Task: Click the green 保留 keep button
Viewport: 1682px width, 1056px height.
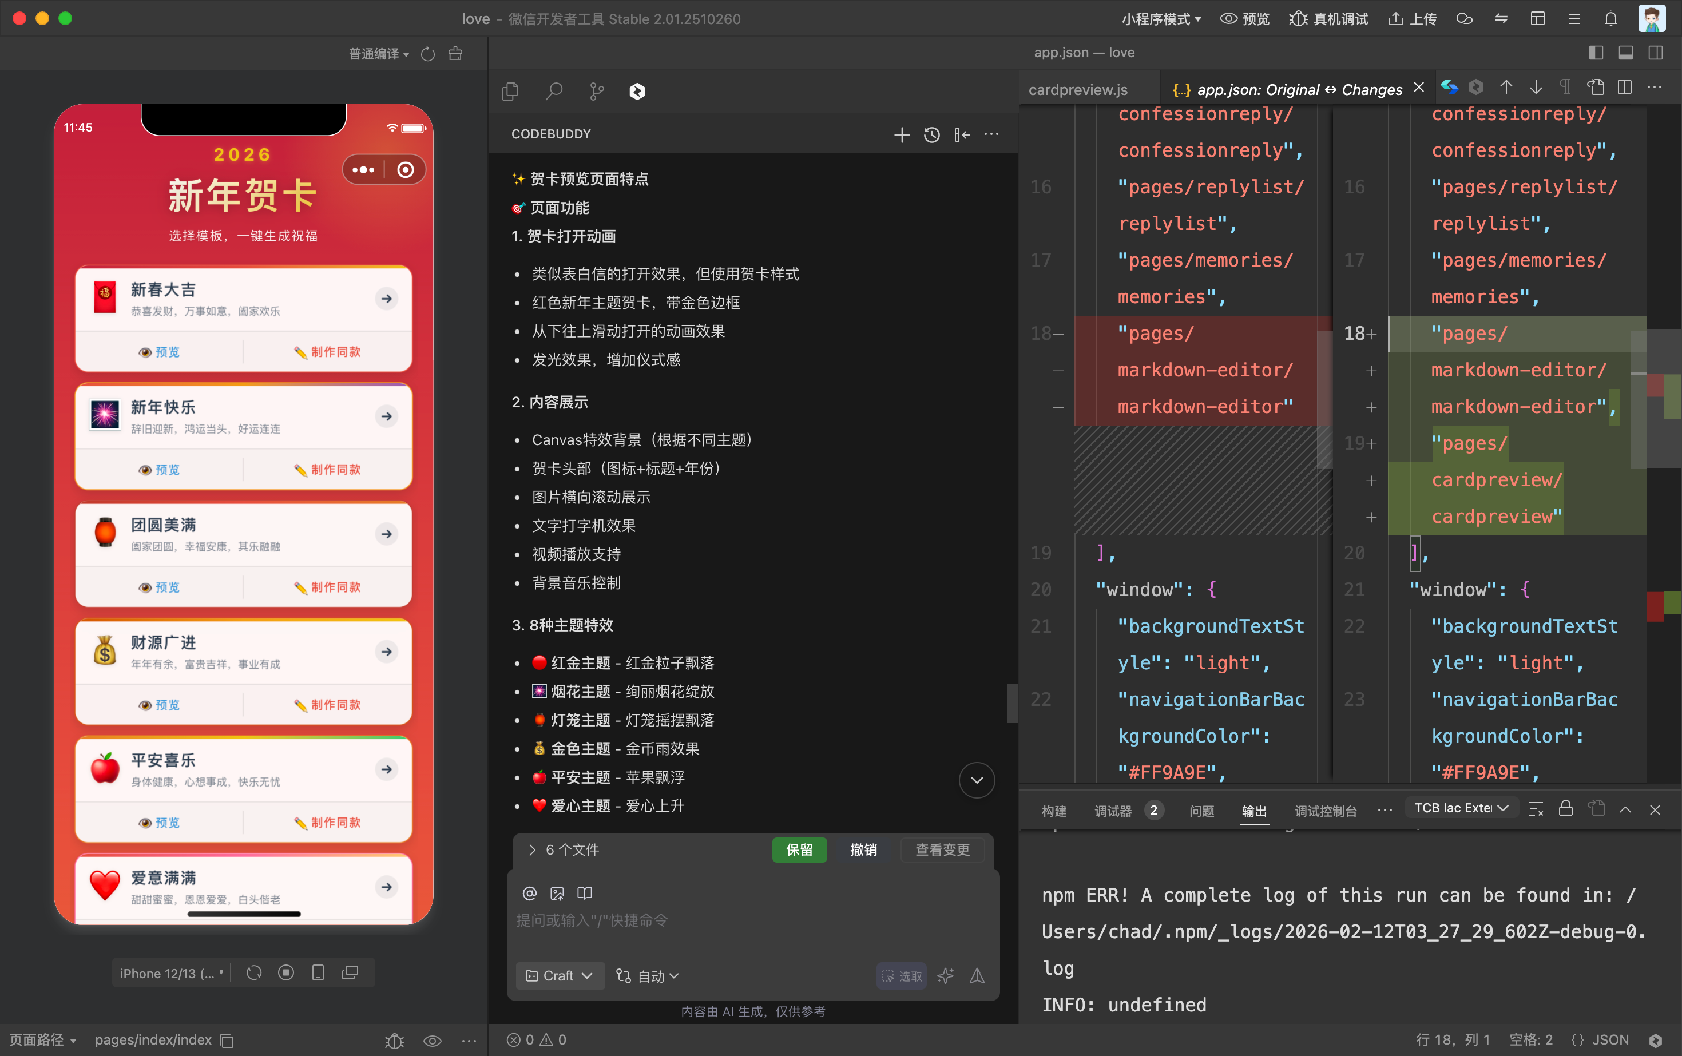Action: click(x=799, y=850)
